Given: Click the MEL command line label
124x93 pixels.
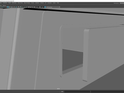Looking at the screenshot, I should coord(62,91).
